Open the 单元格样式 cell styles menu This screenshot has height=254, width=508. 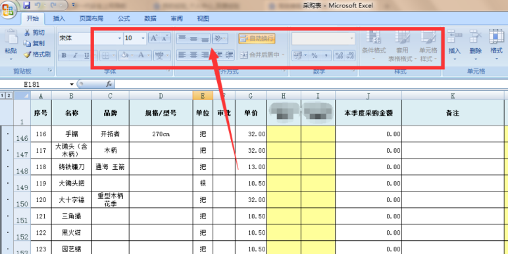(x=428, y=45)
